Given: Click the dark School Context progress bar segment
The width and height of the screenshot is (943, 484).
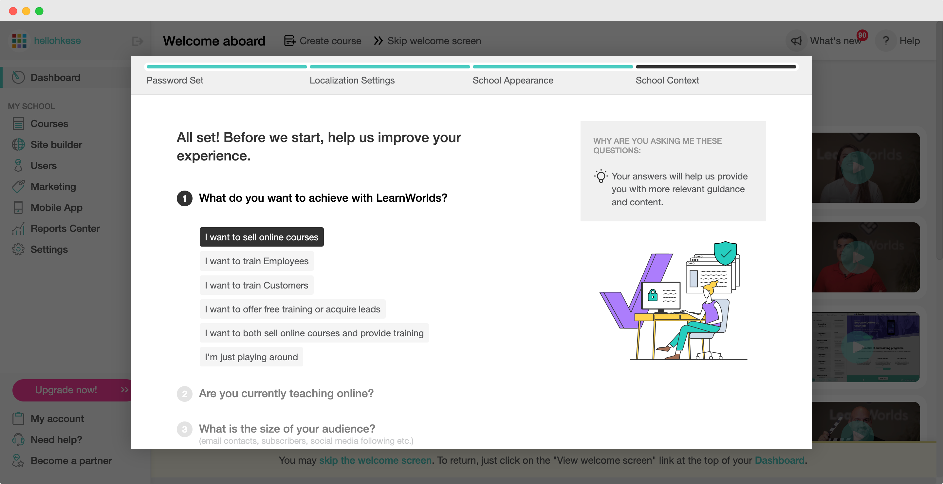Looking at the screenshot, I should coord(716,67).
